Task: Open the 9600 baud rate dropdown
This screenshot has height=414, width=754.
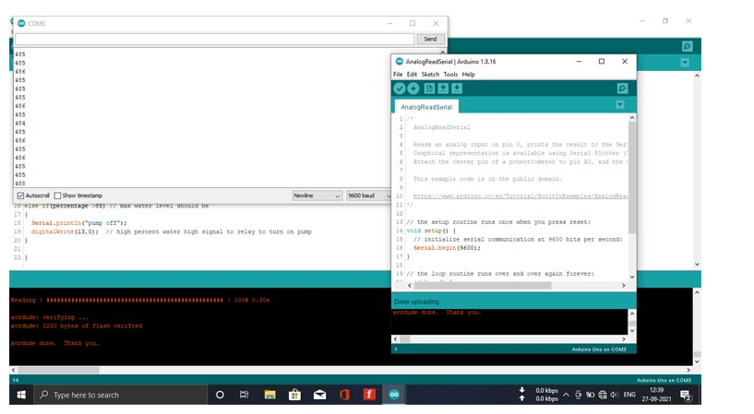Action: pyautogui.click(x=369, y=195)
